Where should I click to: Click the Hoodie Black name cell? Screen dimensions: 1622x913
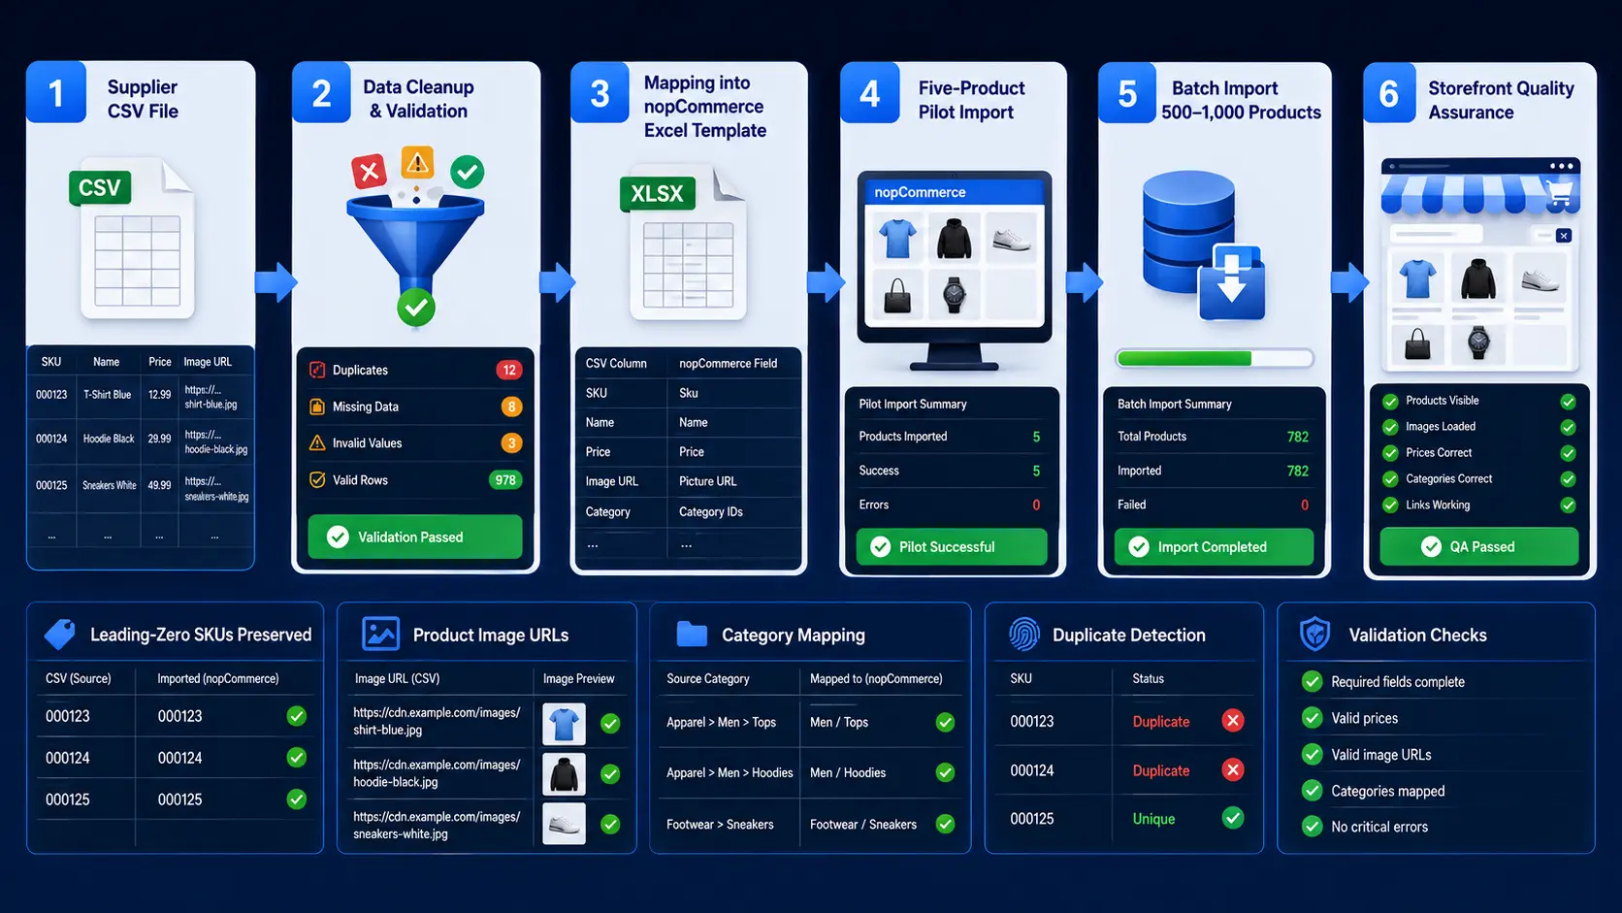(x=109, y=439)
